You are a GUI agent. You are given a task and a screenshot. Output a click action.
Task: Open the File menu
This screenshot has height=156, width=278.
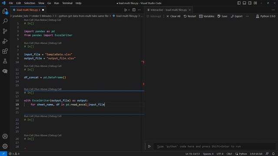point(11,3)
